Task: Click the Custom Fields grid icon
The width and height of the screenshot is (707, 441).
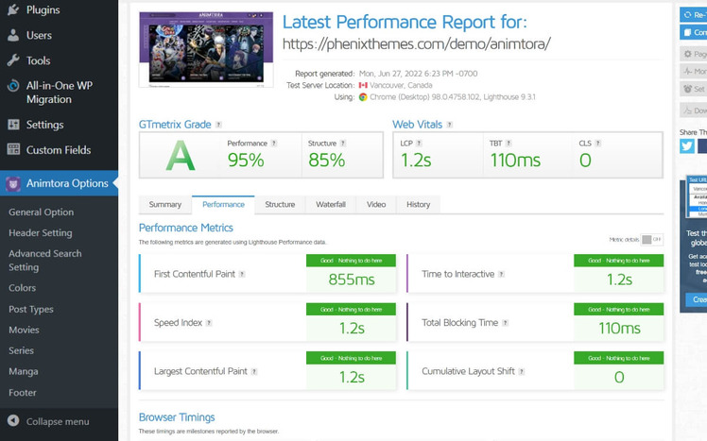Action: click(x=13, y=149)
